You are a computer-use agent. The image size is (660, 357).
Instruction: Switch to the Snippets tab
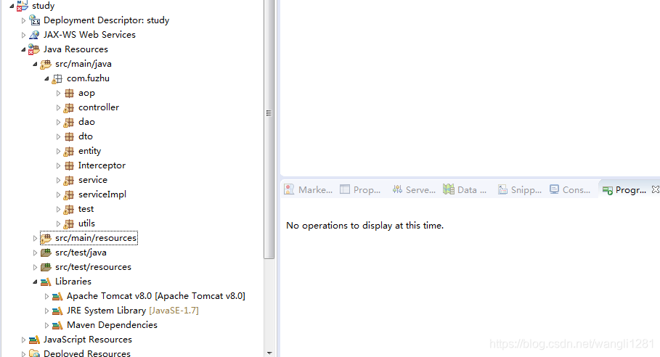pos(520,190)
